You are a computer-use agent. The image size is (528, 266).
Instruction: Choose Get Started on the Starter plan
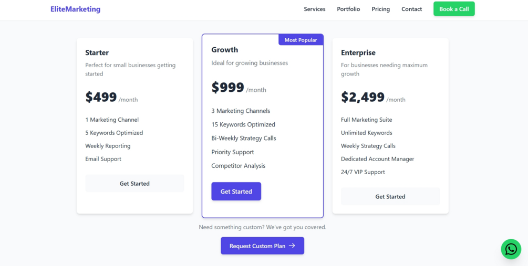coord(134,184)
